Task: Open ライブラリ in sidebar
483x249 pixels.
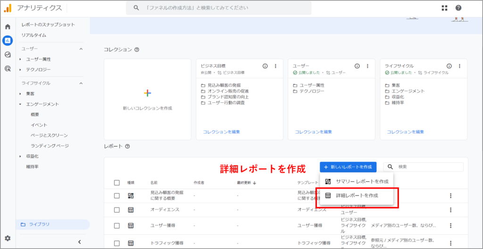Action: (53, 224)
